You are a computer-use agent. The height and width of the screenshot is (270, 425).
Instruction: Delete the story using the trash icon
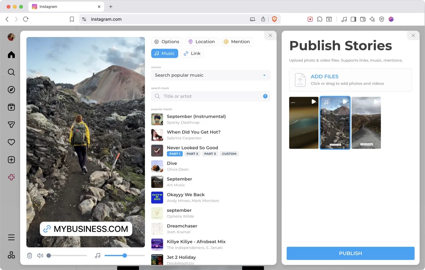click(30, 255)
